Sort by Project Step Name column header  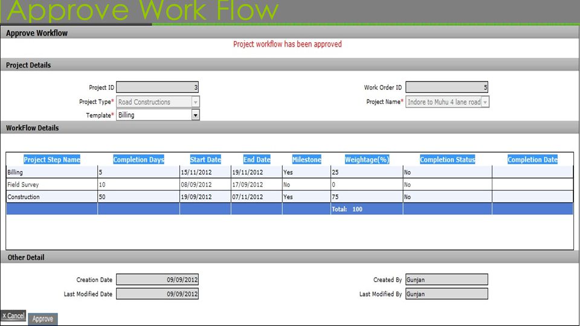pos(52,159)
